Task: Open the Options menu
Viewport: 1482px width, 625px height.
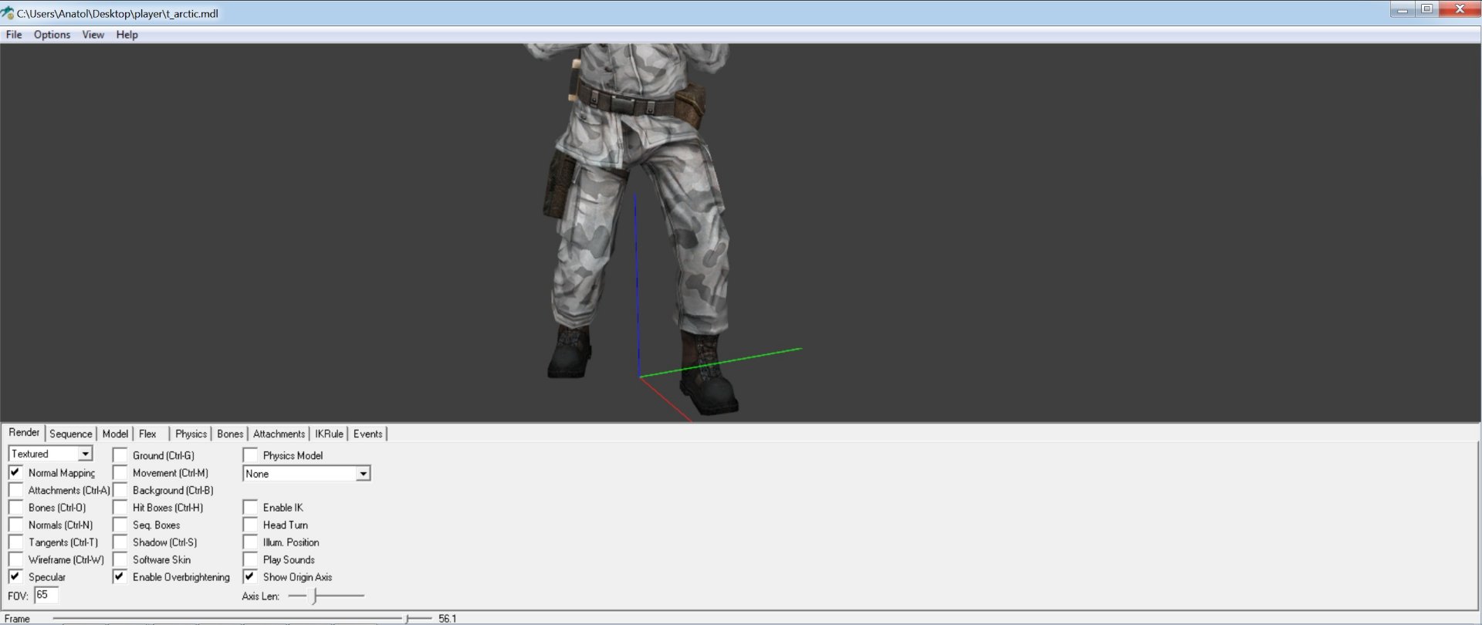Action: [x=52, y=35]
